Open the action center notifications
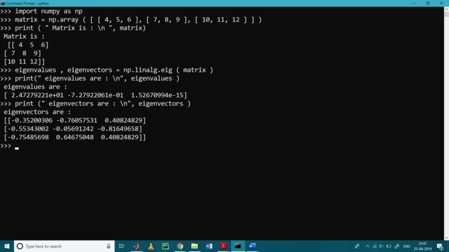Screen dimensions: 449x252 click(x=440, y=246)
